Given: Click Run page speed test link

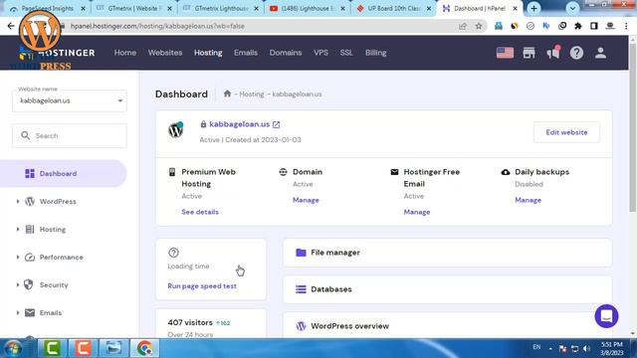Looking at the screenshot, I should click(x=202, y=286).
